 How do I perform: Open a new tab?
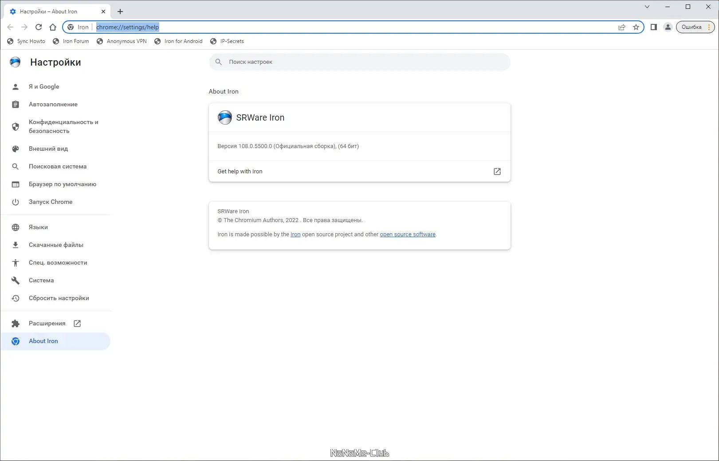120,12
